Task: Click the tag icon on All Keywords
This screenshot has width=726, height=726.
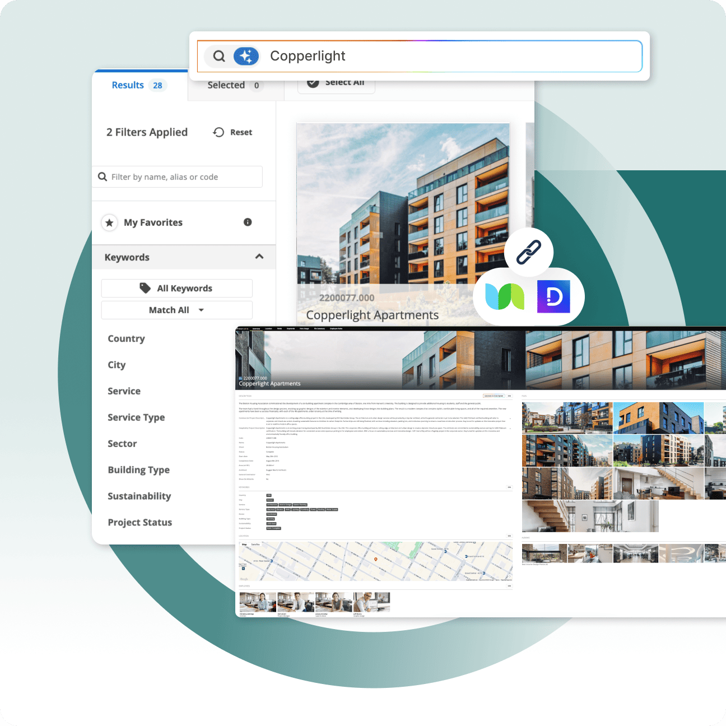Action: tap(145, 288)
